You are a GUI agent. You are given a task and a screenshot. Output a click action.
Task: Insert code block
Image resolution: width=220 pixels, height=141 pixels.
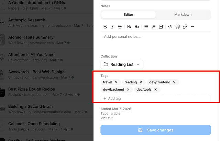click(170, 27)
